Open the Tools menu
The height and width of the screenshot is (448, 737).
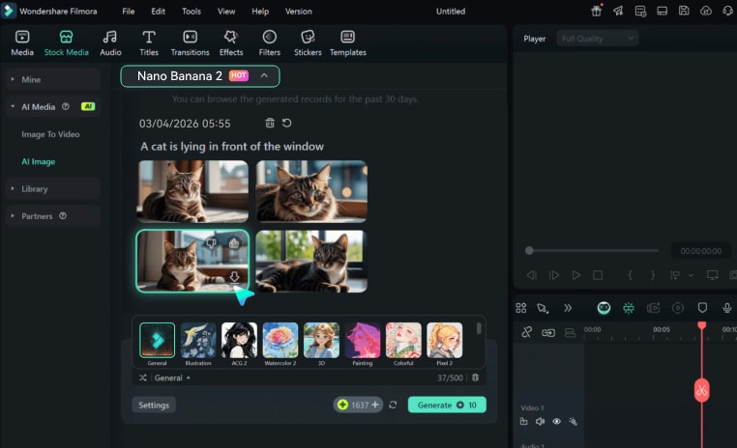pyautogui.click(x=192, y=12)
